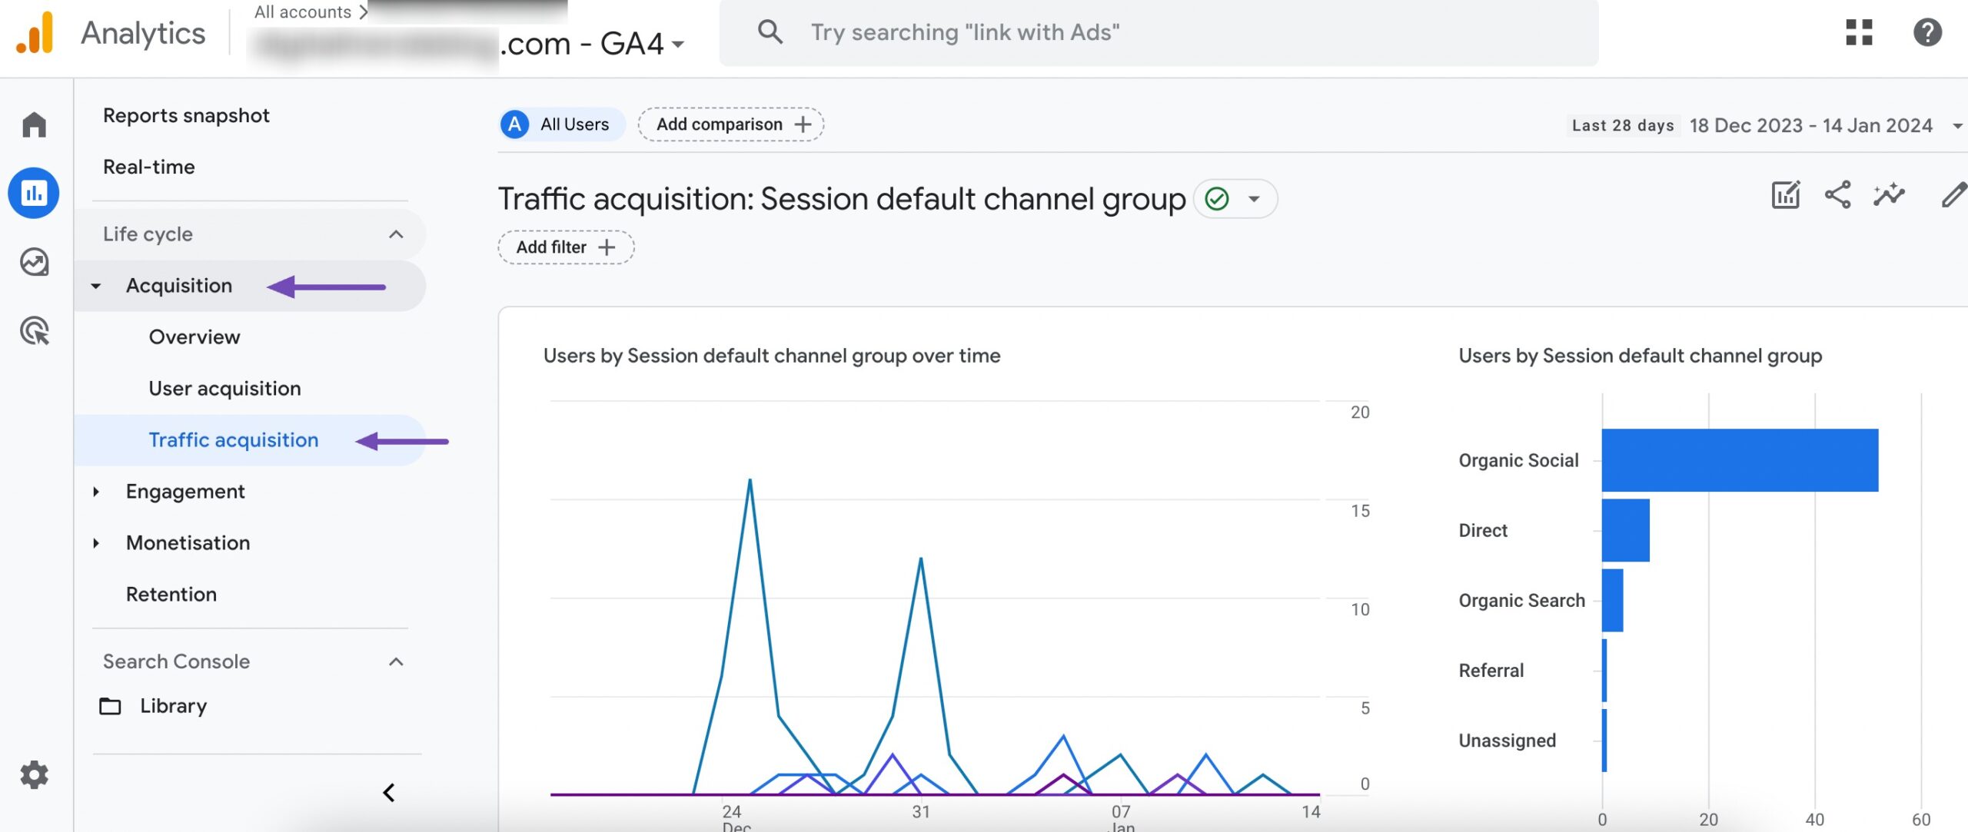
Task: Open the Library
Action: pyautogui.click(x=173, y=706)
